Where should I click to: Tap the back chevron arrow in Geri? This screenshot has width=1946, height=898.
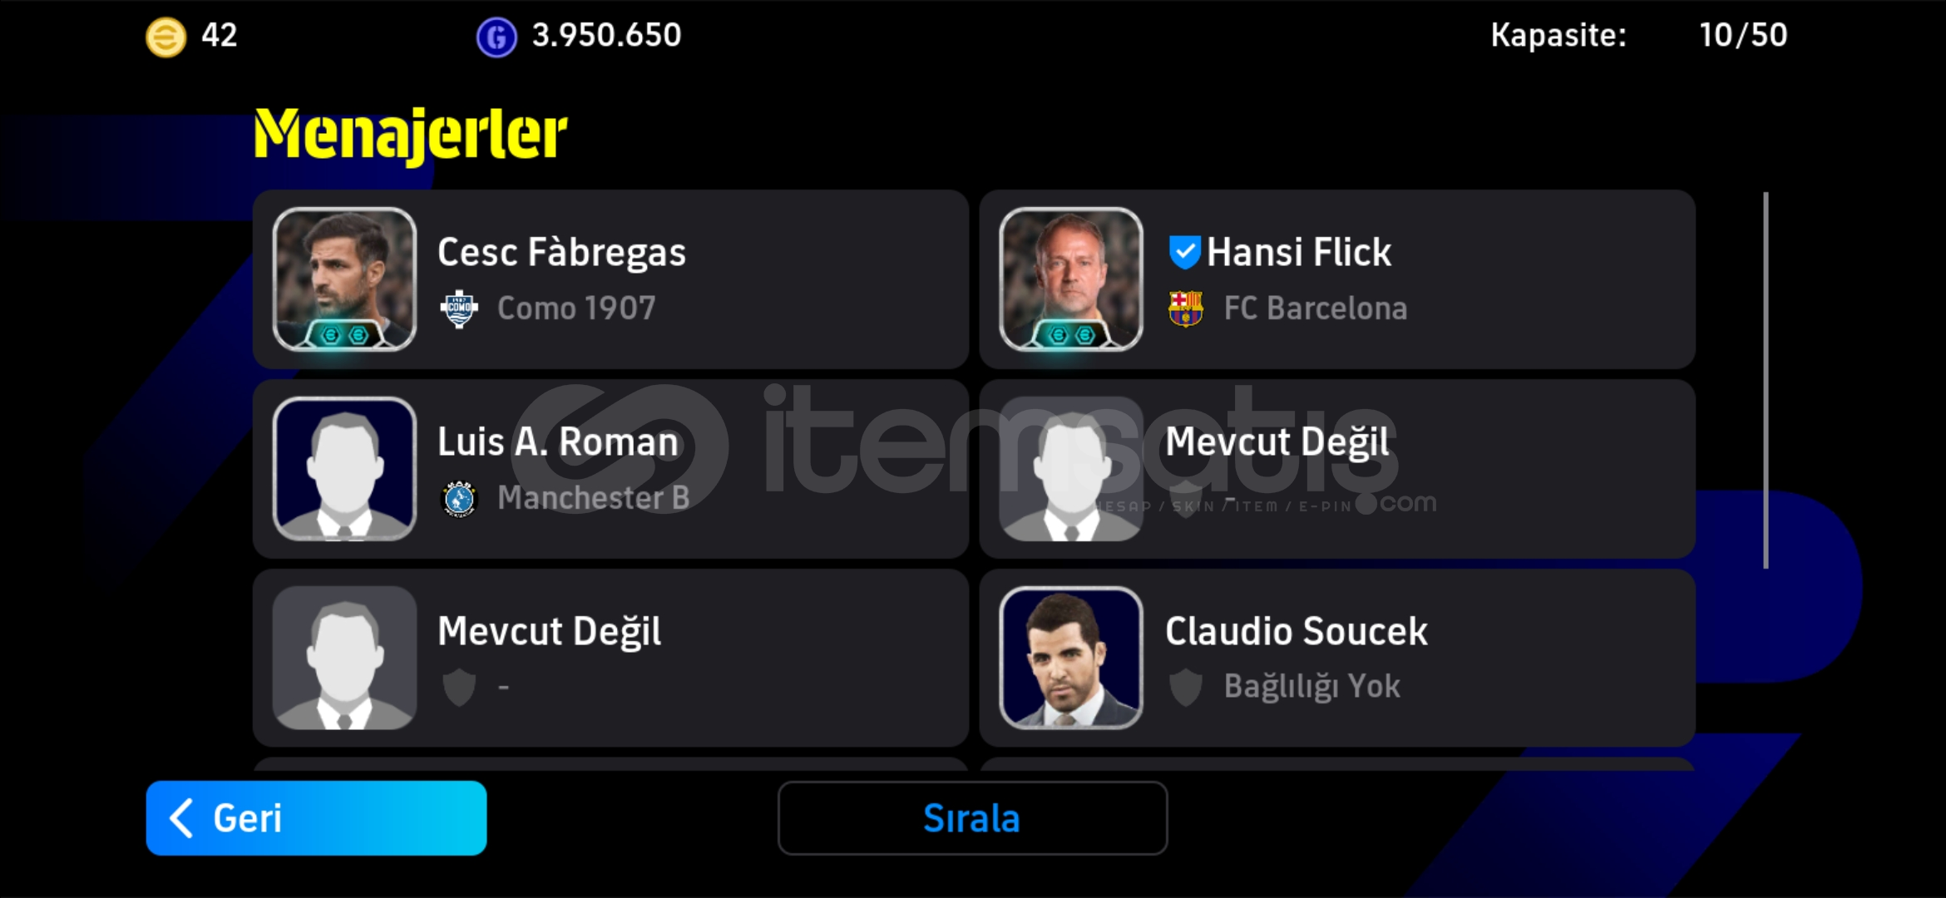pos(181,818)
